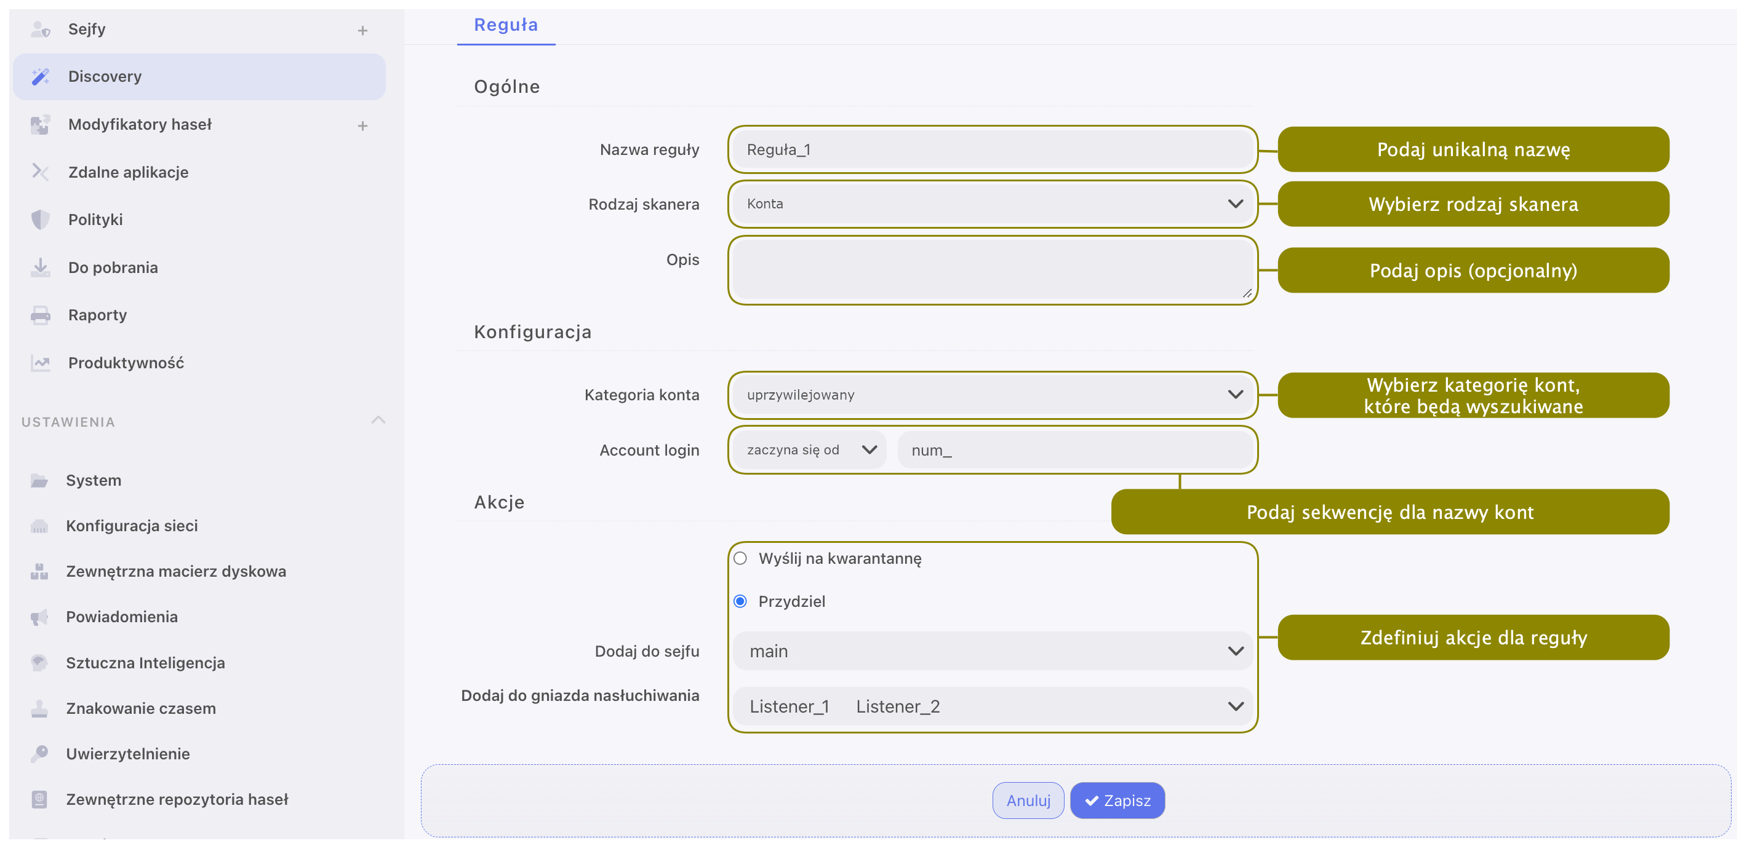Select the Wyślij na kwarantannę radio option
This screenshot has height=854, width=1747.
pyautogui.click(x=740, y=558)
